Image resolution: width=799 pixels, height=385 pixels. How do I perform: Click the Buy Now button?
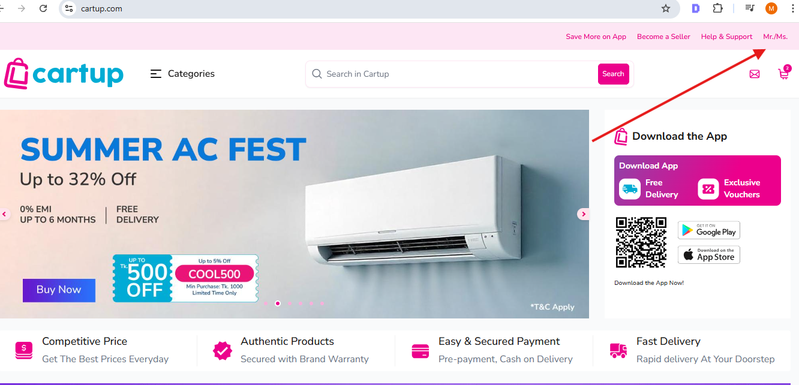(59, 290)
